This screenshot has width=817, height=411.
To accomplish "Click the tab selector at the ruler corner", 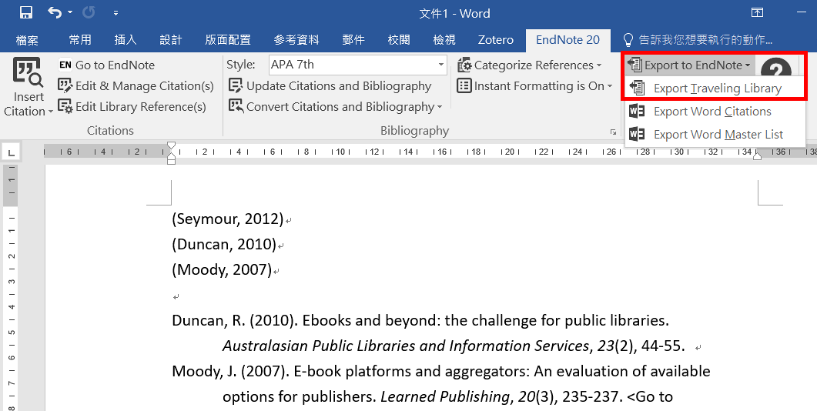I will pyautogui.click(x=11, y=152).
